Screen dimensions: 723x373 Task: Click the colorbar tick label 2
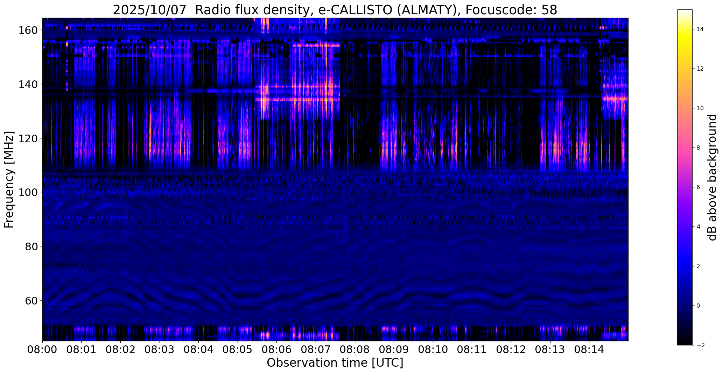pyautogui.click(x=699, y=266)
